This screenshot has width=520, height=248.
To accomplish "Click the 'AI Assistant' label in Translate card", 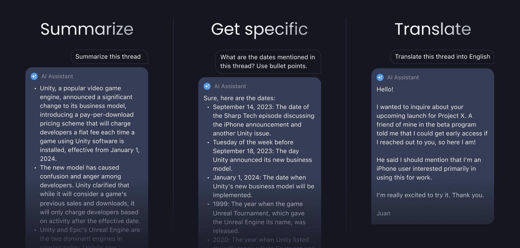I will (403, 77).
